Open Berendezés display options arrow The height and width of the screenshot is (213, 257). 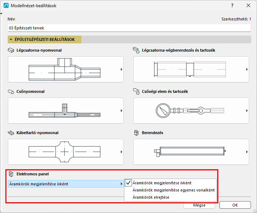pos(247,152)
